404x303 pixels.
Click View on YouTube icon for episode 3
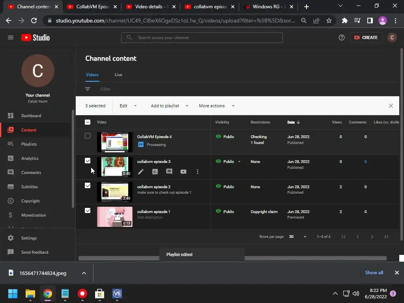click(183, 172)
